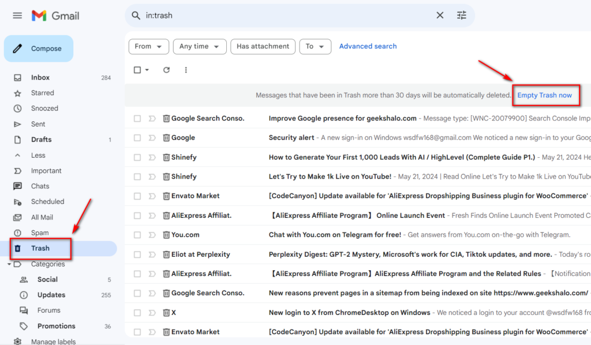Select checkbox for Make 1k Live email

pos(137,177)
